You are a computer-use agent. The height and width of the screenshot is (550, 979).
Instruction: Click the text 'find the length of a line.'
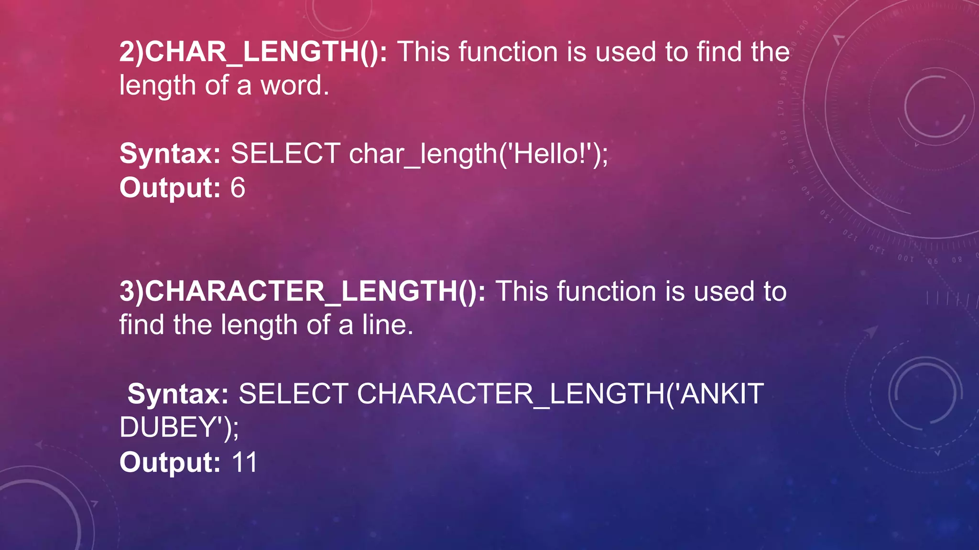click(x=266, y=326)
